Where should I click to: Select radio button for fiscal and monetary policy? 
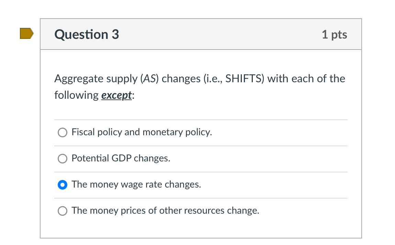pos(63,132)
